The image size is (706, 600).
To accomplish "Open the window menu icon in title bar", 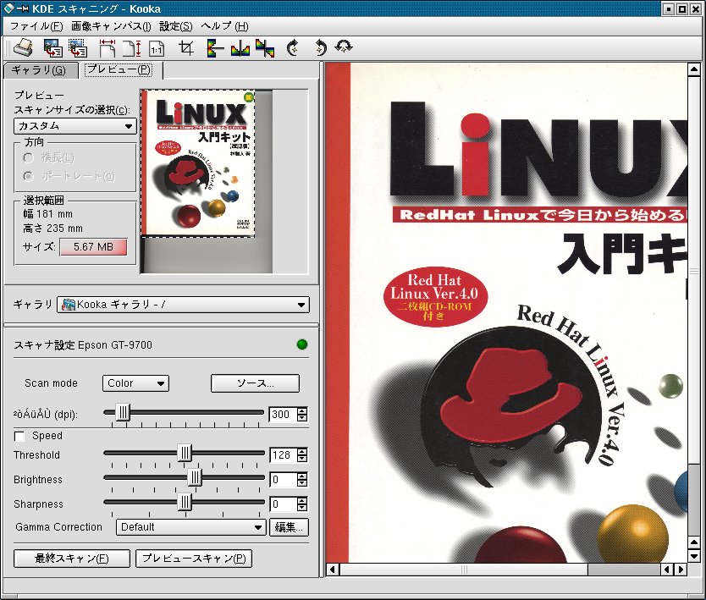I will 9,8.
